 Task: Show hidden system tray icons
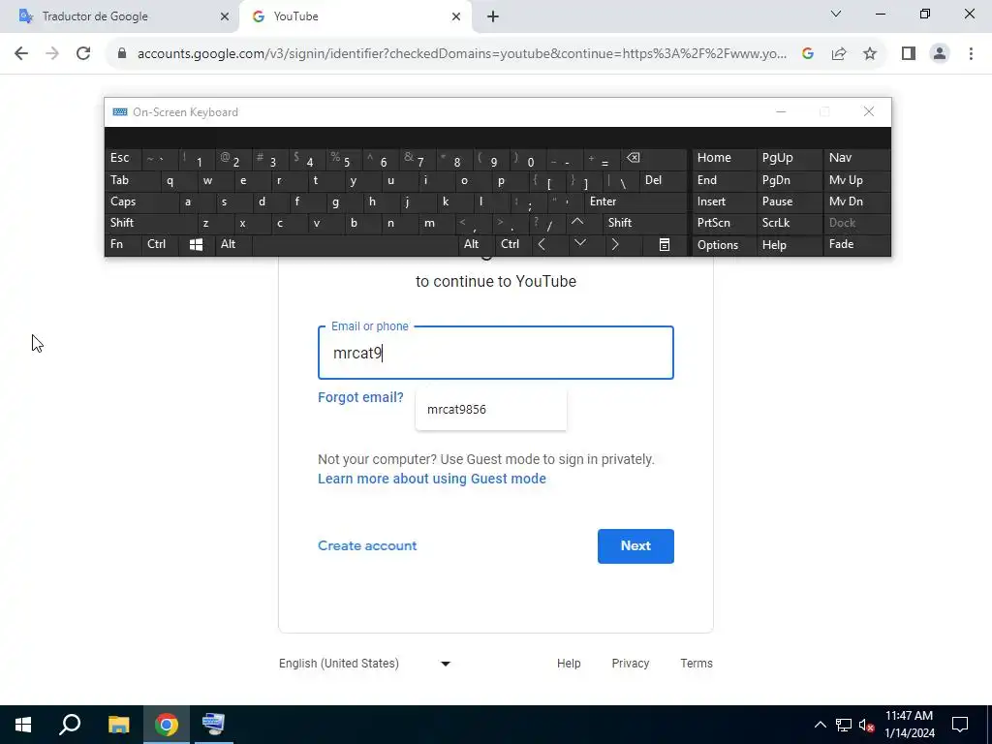click(x=820, y=725)
